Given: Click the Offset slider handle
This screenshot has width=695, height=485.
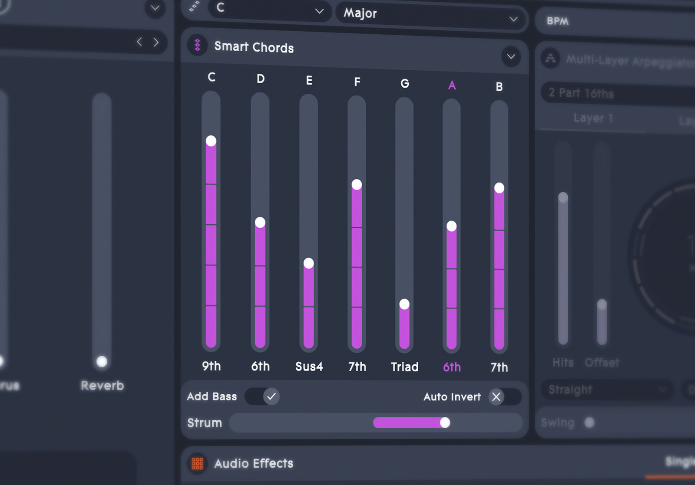Looking at the screenshot, I should [602, 305].
